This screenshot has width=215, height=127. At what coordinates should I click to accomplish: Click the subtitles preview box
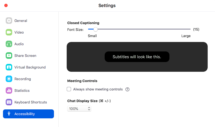coord(137,57)
